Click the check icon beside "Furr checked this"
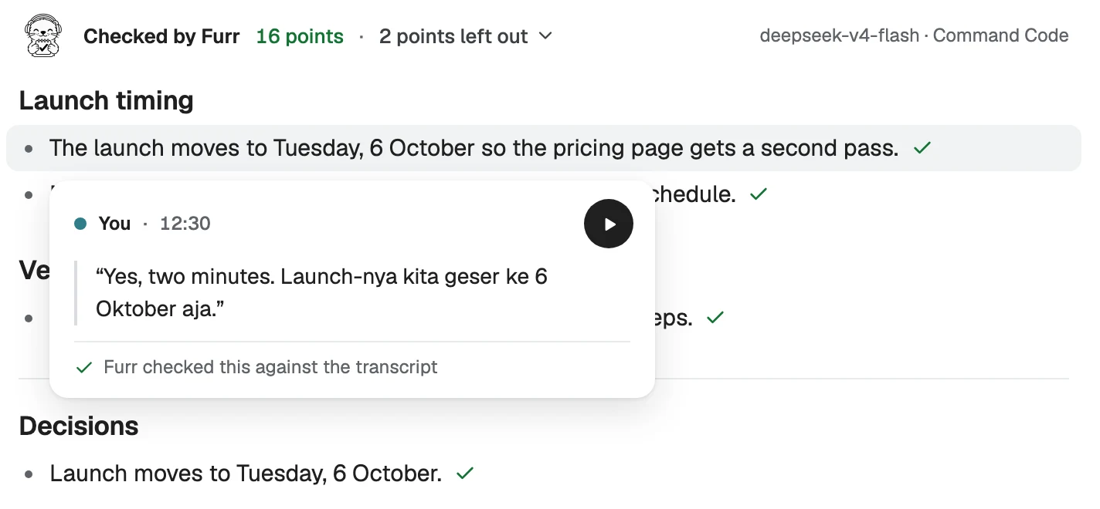This screenshot has height=509, width=1100. click(x=84, y=367)
